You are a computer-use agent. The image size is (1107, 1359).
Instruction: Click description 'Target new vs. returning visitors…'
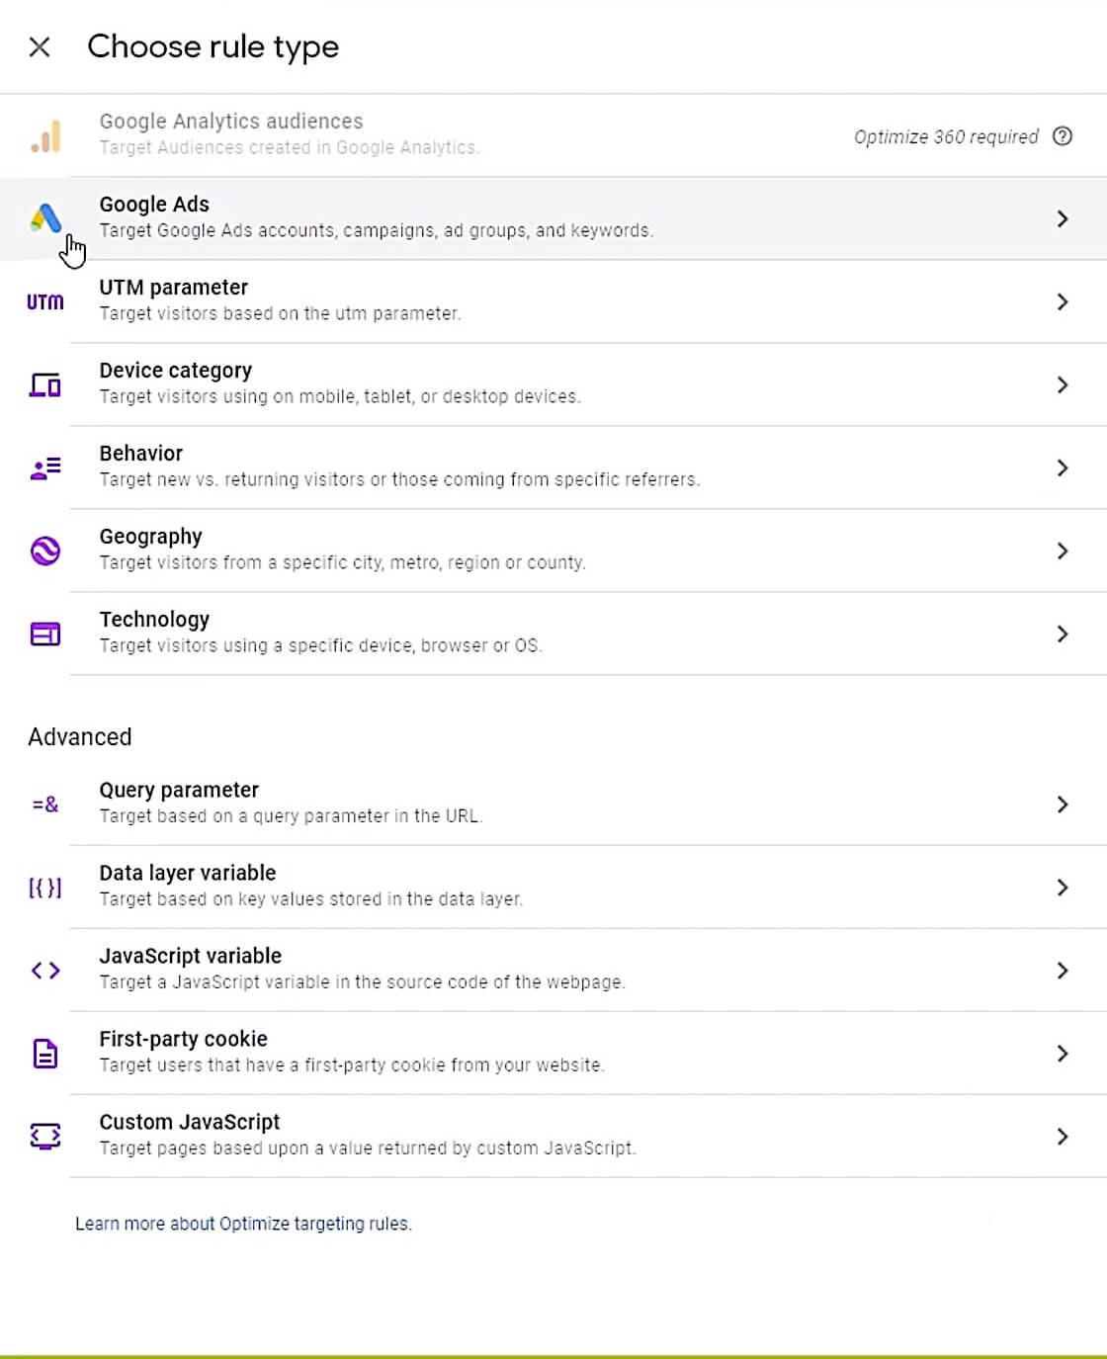coord(399,479)
